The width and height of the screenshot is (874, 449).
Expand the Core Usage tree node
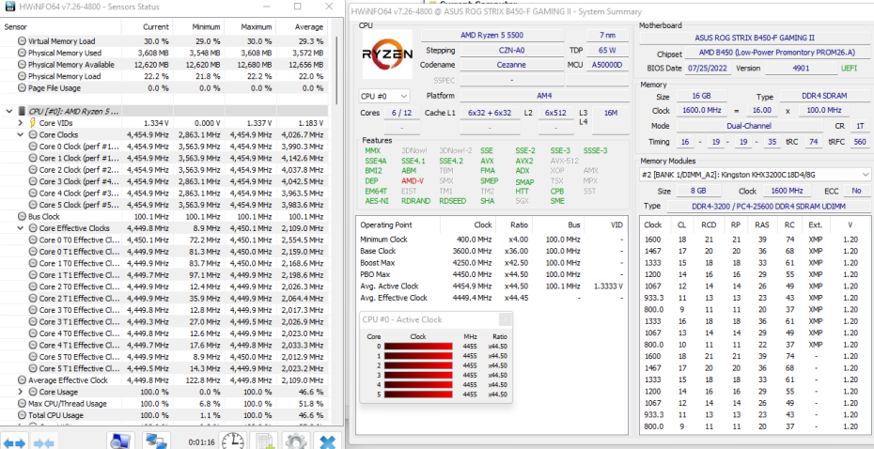coord(21,393)
